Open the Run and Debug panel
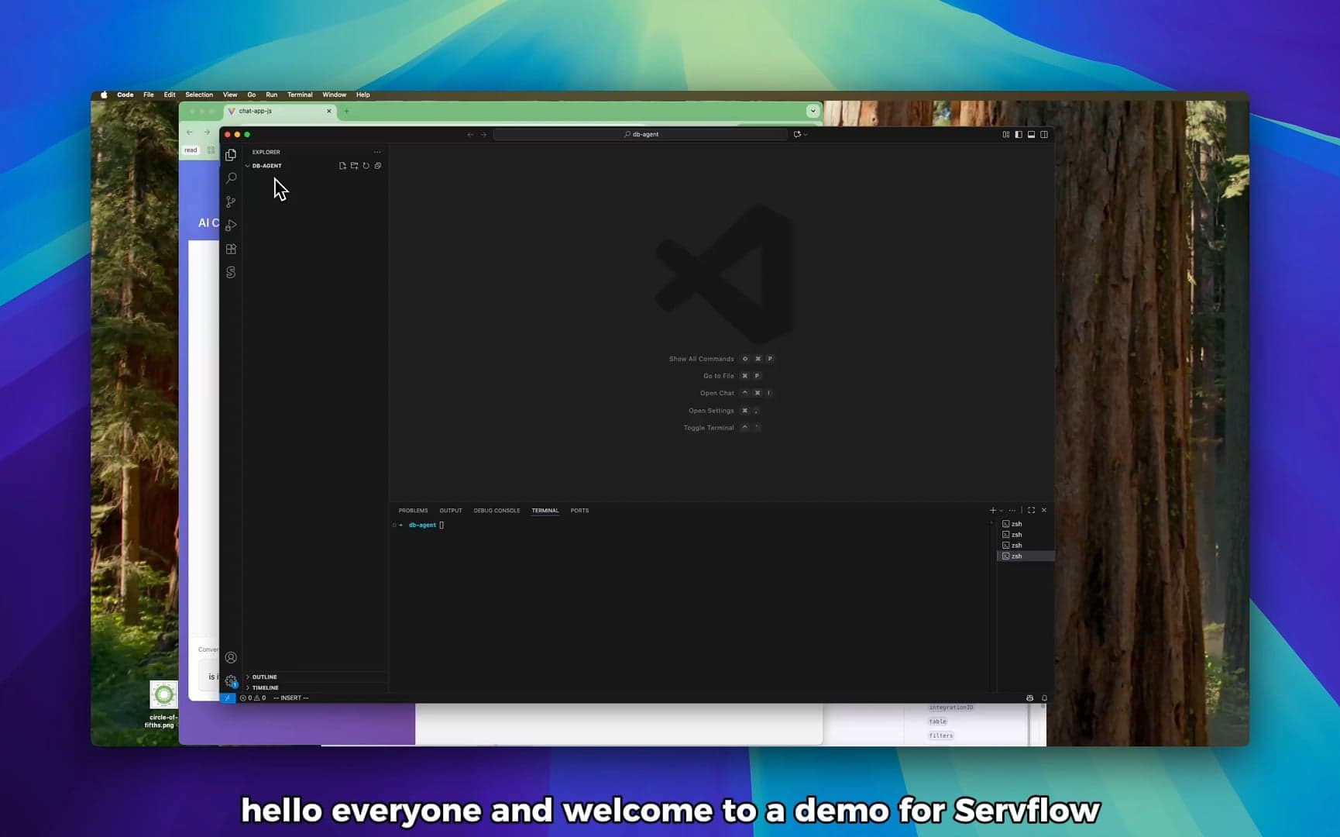This screenshot has width=1340, height=837. click(230, 226)
